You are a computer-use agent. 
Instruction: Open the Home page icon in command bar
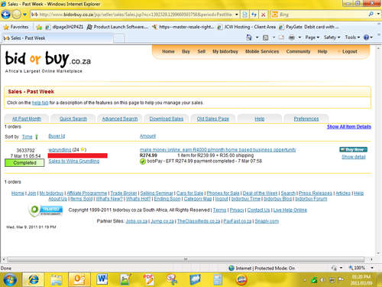(249, 38)
